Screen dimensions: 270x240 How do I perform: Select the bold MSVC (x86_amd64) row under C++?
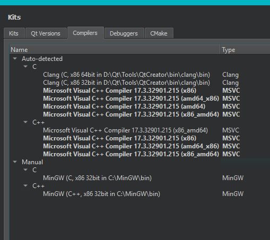pos(131,154)
